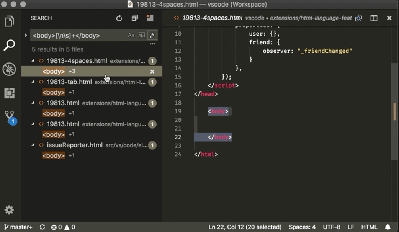Change the HTML language mode
399x232 pixels.
click(x=369, y=227)
